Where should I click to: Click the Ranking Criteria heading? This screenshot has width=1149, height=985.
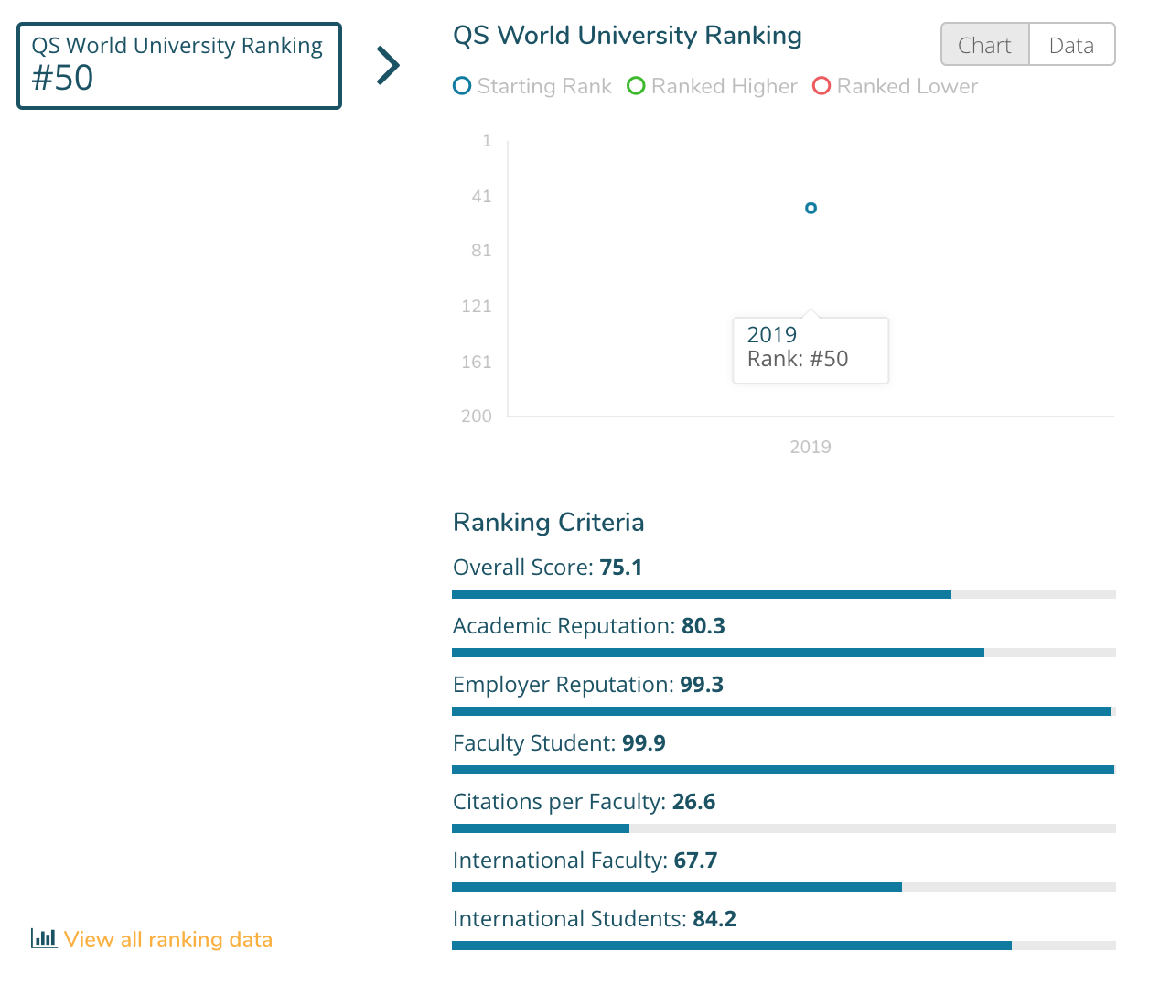point(549,522)
